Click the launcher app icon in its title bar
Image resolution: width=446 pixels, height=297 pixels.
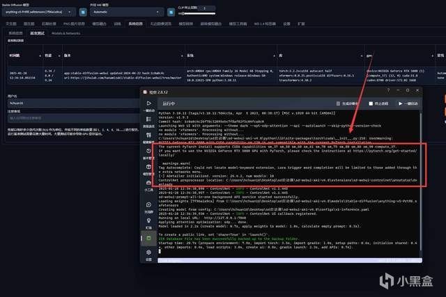145,92
